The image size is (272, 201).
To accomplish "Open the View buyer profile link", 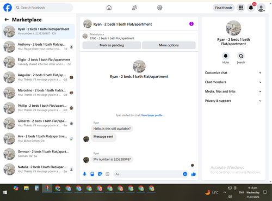I will pyautogui.click(x=152, y=115).
